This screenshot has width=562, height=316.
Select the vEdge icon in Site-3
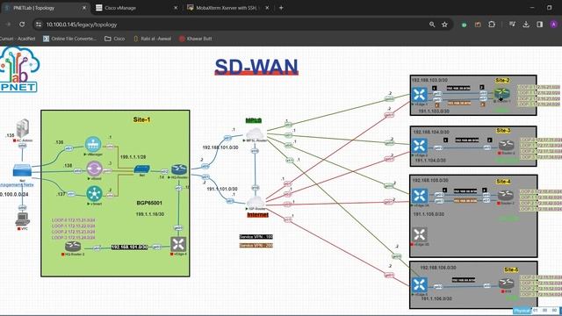coord(420,147)
